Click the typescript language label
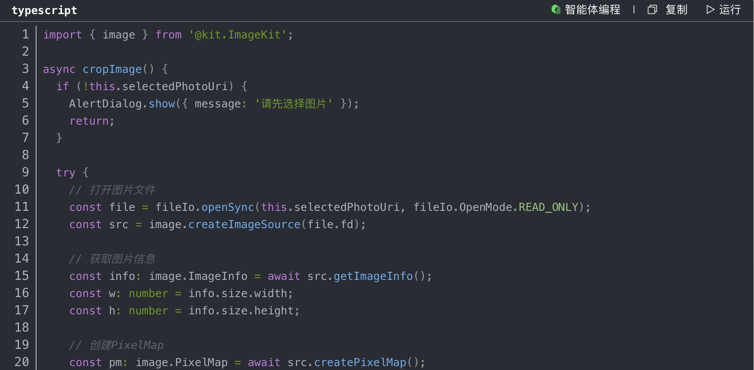The width and height of the screenshot is (754, 370). (x=44, y=11)
